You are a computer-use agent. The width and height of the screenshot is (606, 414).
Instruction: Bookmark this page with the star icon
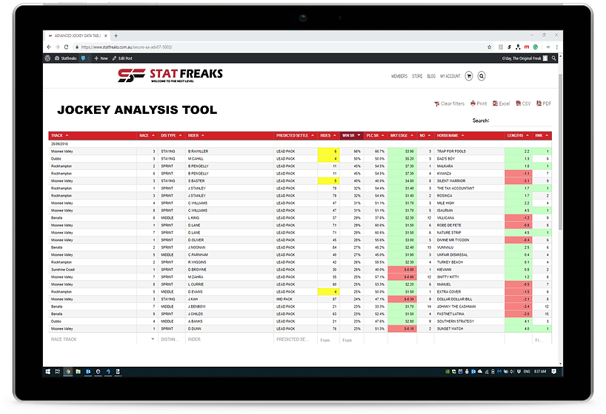click(x=489, y=47)
